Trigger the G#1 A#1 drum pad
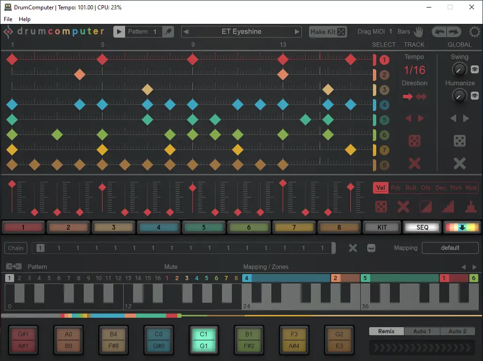 pos(23,340)
